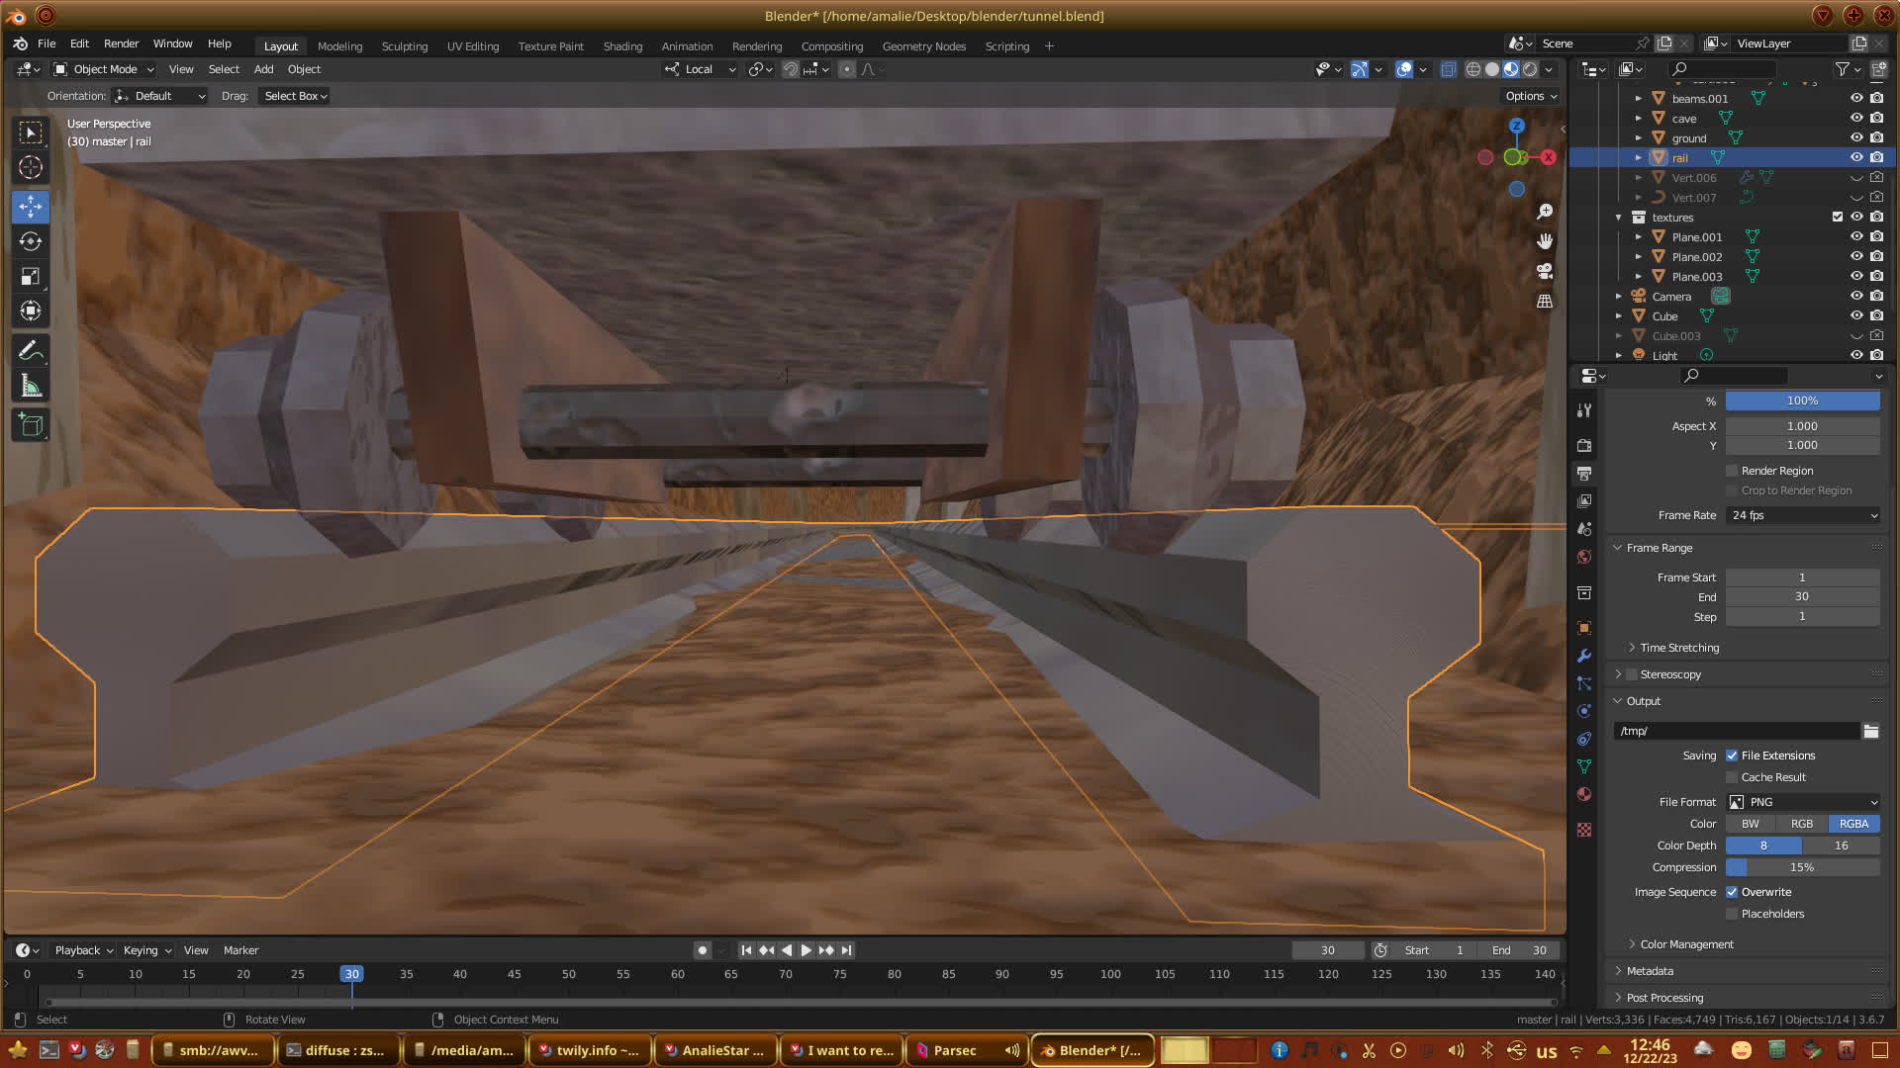
Task: Open the output folder browser icon
Action: pos(1870,731)
